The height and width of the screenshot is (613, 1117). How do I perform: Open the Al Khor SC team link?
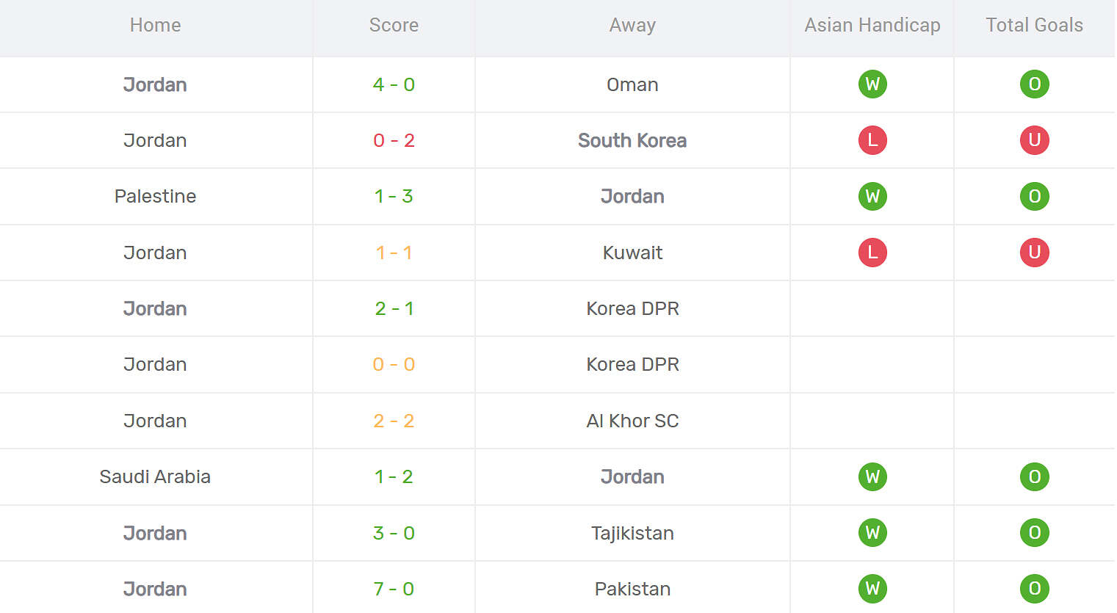(x=632, y=421)
